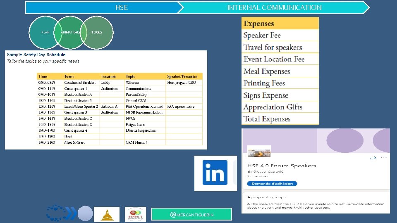Click the share arrow icon on group card
397x223 pixels.
[x=373, y=158]
